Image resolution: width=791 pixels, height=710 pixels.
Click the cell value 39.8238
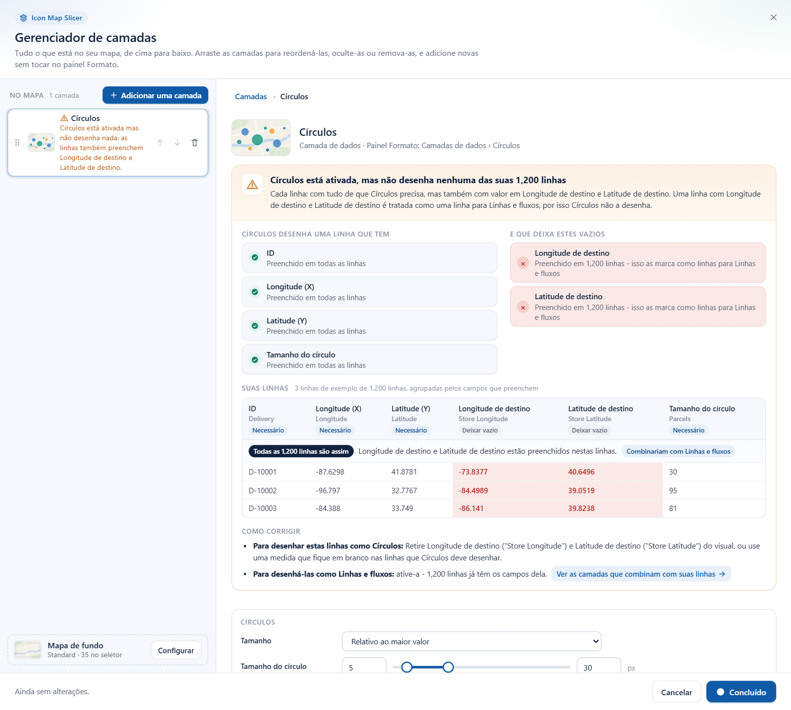pyautogui.click(x=581, y=509)
